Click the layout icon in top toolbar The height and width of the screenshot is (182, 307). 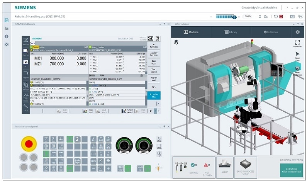[x=292, y=17]
